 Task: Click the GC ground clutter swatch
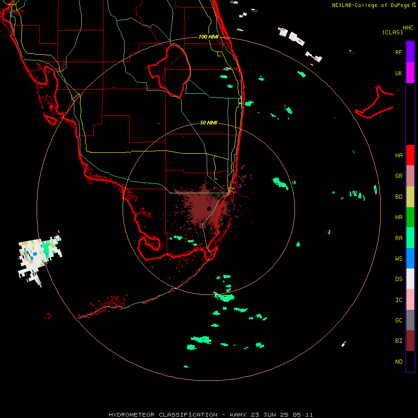click(x=410, y=320)
